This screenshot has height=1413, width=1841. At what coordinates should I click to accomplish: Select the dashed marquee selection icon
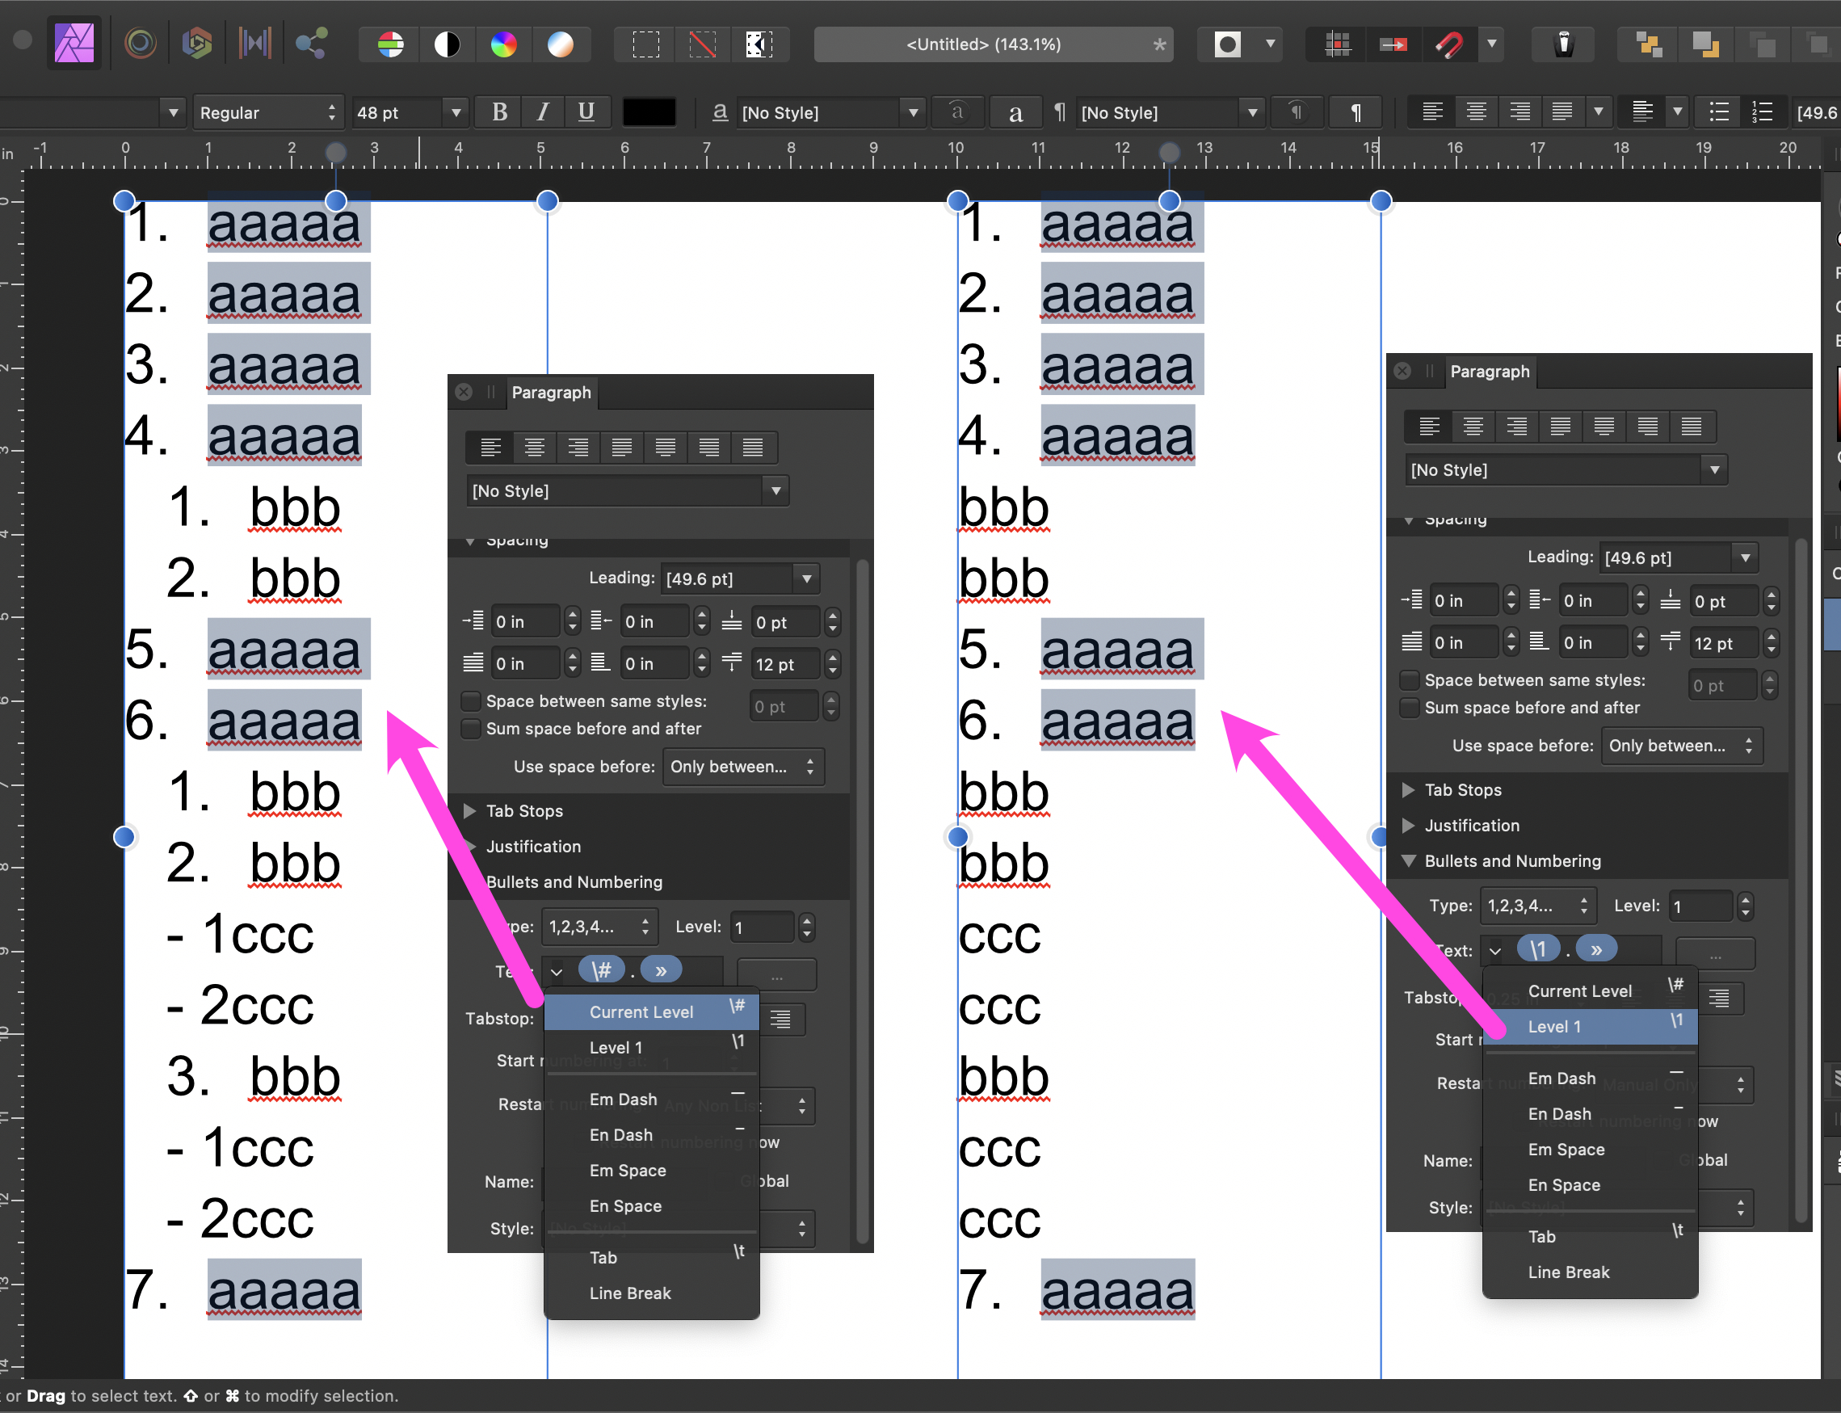(x=646, y=44)
